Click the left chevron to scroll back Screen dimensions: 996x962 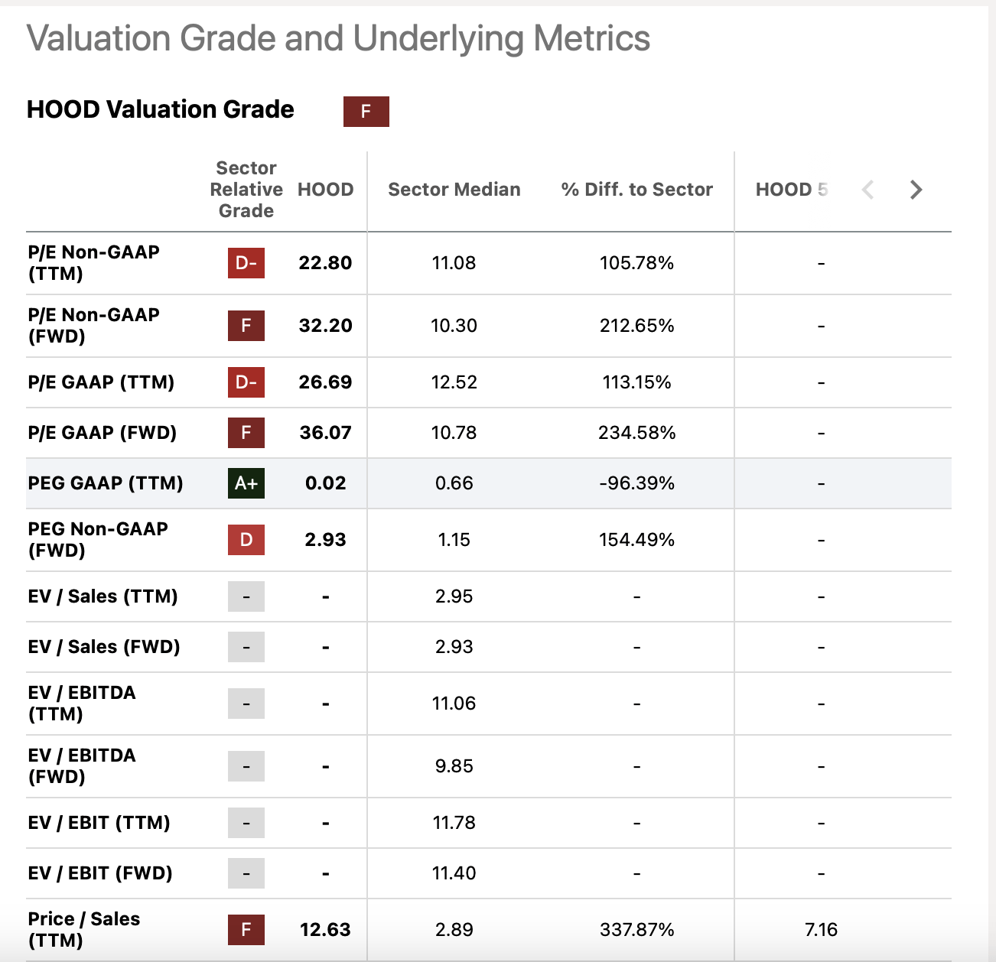pyautogui.click(x=868, y=190)
